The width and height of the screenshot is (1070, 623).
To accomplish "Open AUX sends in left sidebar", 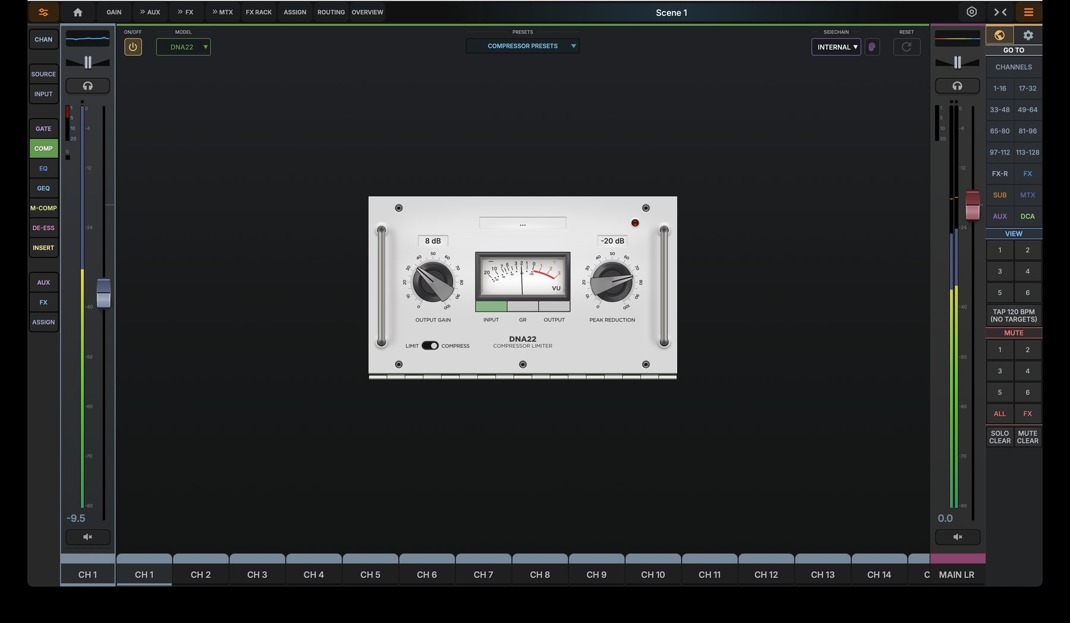I will pos(43,282).
